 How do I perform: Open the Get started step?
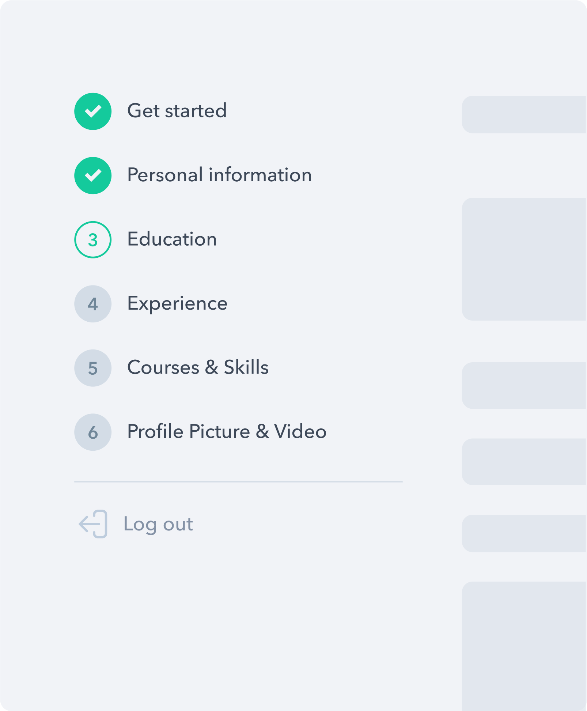click(x=177, y=110)
